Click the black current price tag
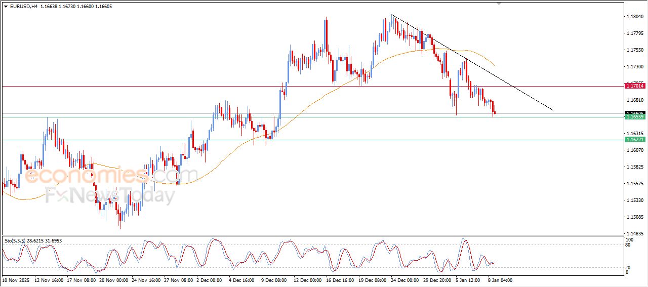Image resolution: width=648 pixels, height=287 pixels. 634,113
